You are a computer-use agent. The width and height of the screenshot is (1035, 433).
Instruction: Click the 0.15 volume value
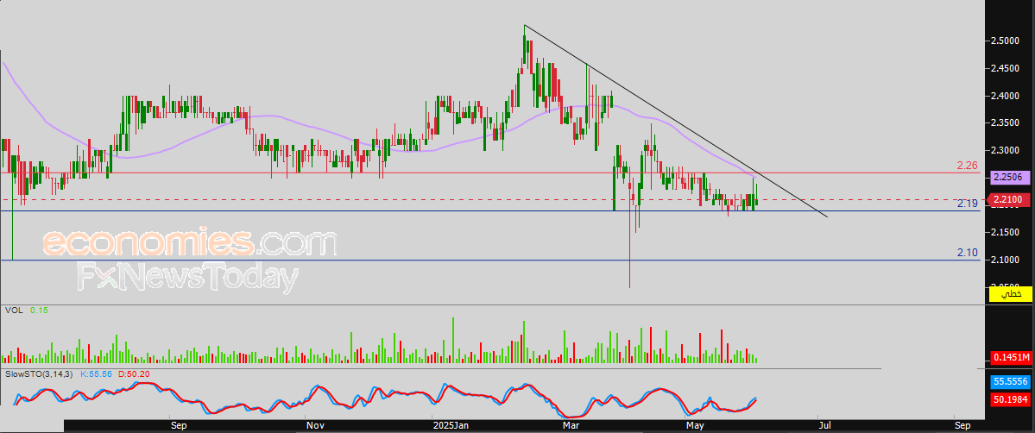[x=38, y=310]
